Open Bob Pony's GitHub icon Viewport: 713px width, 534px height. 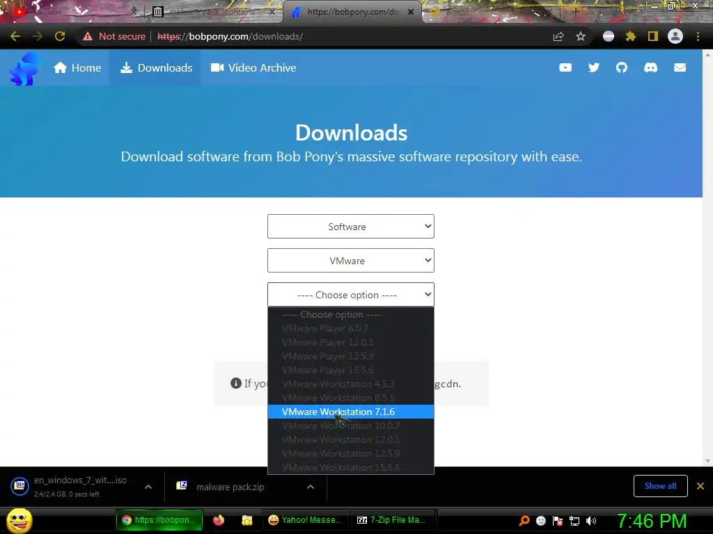point(622,67)
